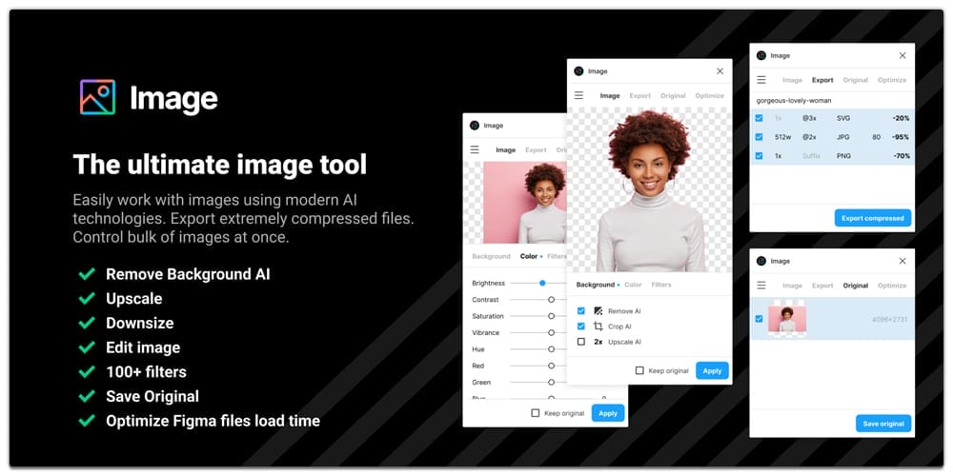Toggle the JPG export row checkbox
The height and width of the screenshot is (476, 953).
point(759,137)
